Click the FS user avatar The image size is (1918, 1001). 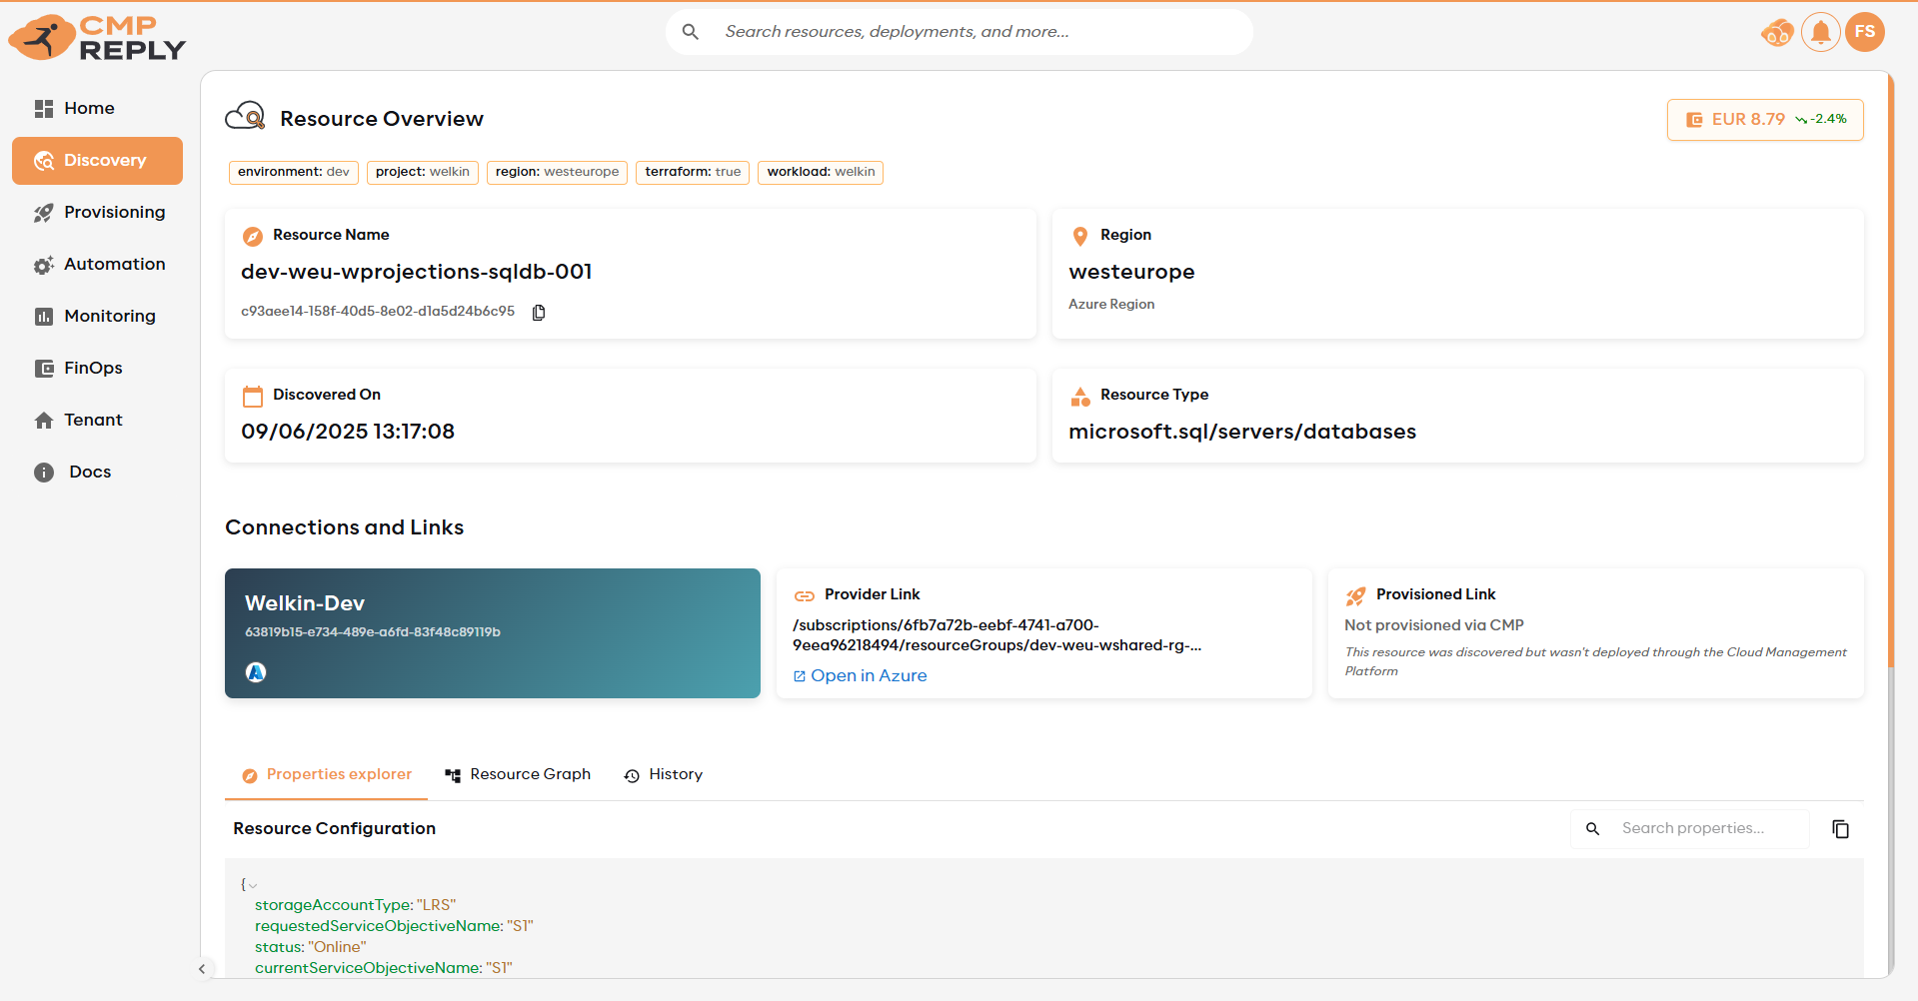tap(1864, 32)
